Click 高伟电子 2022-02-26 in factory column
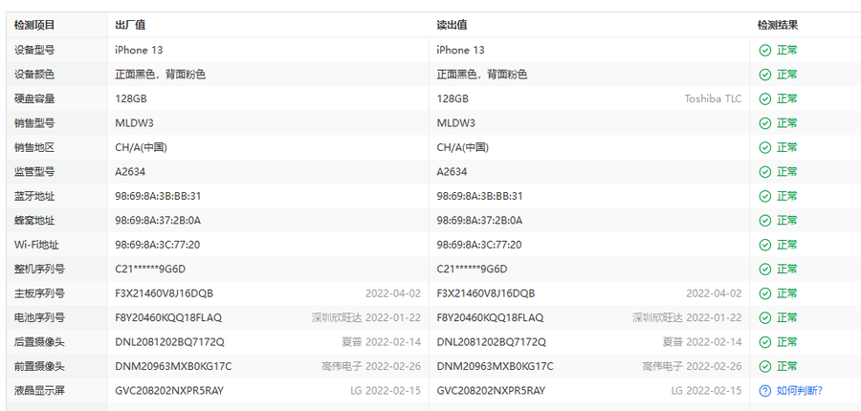The height and width of the screenshot is (411, 861). click(x=371, y=366)
